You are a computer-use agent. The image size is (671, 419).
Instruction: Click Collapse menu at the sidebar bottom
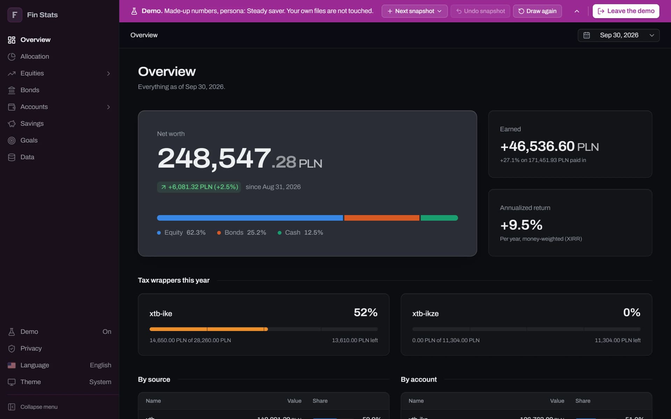click(59, 407)
